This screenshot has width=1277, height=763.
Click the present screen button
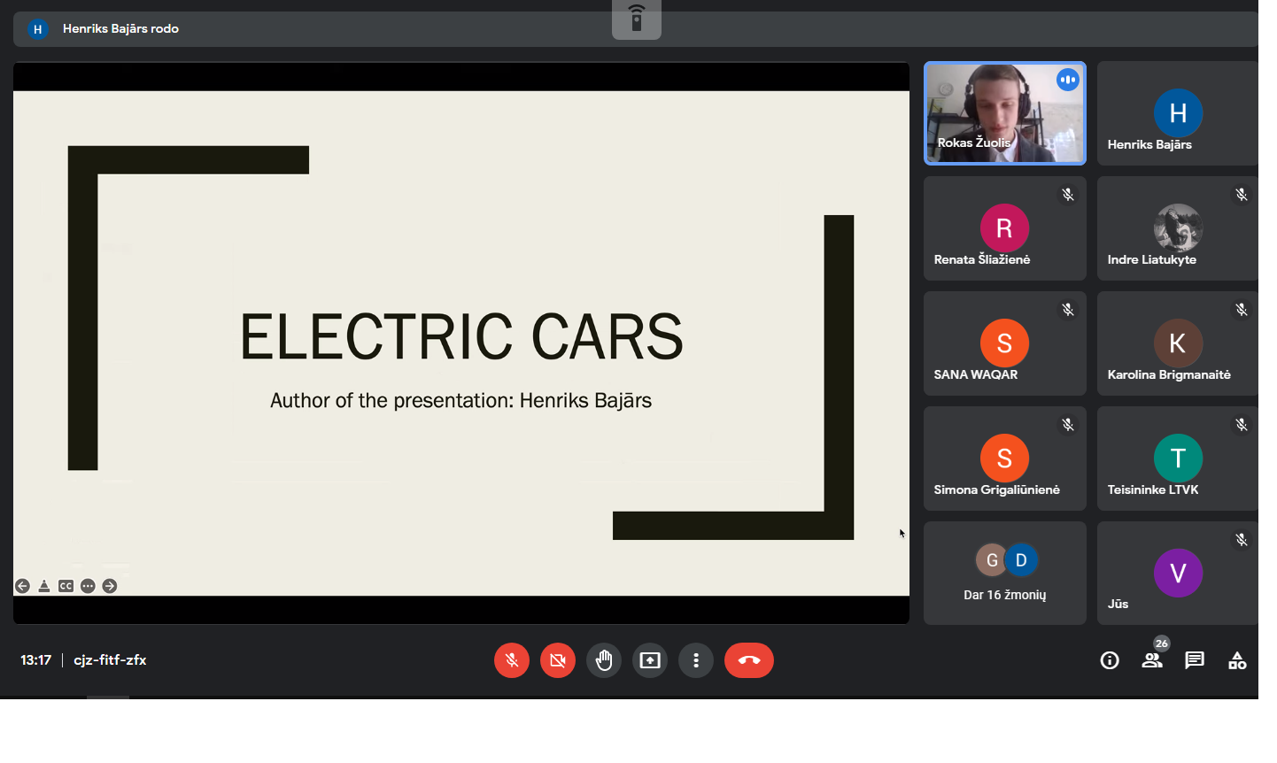(650, 660)
